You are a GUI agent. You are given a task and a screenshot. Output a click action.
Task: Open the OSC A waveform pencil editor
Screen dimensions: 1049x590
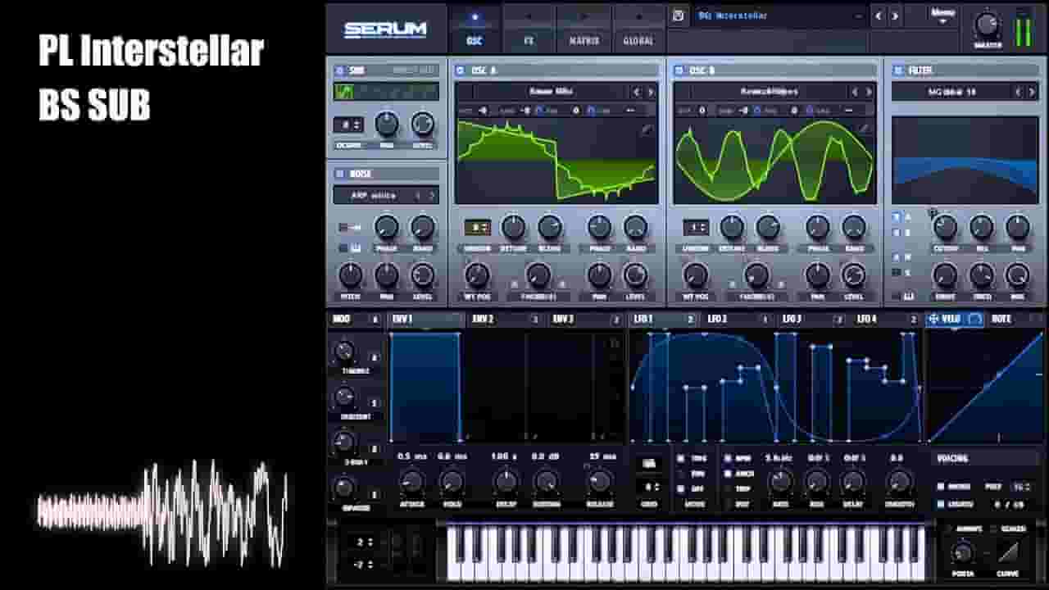coord(647,129)
